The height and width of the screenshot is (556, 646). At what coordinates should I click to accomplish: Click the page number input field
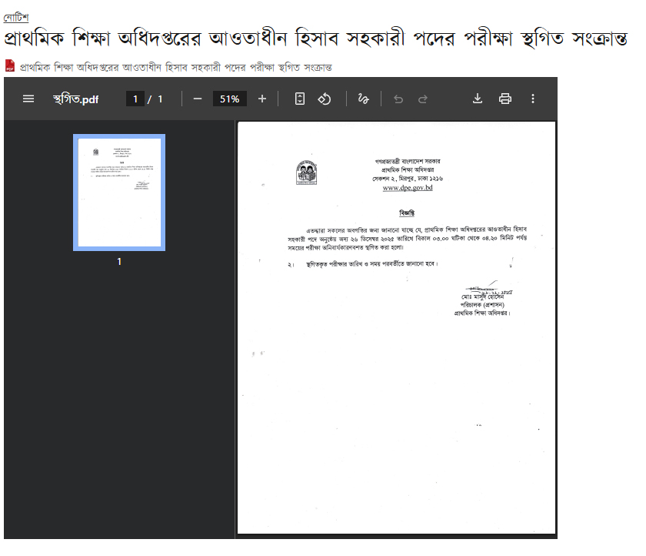pyautogui.click(x=135, y=99)
